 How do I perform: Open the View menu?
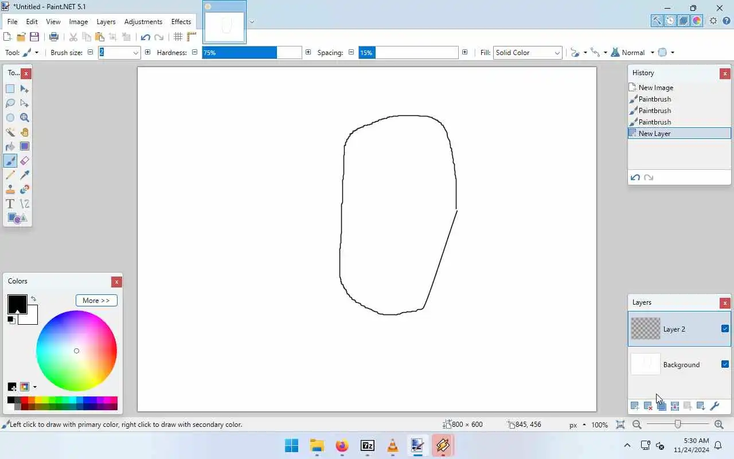click(53, 22)
